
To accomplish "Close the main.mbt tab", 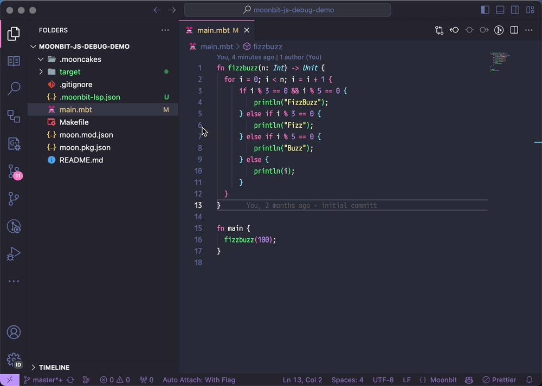I will point(247,30).
